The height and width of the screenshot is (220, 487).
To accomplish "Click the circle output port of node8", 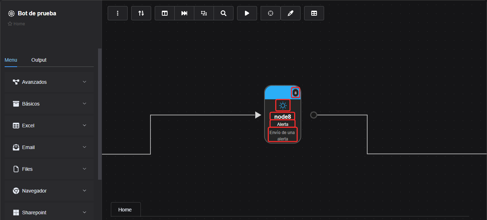I will click(313, 115).
